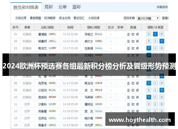Toggle result 1 for row 03 斯洛文
Screen dimensions: 178x129
(155, 48)
